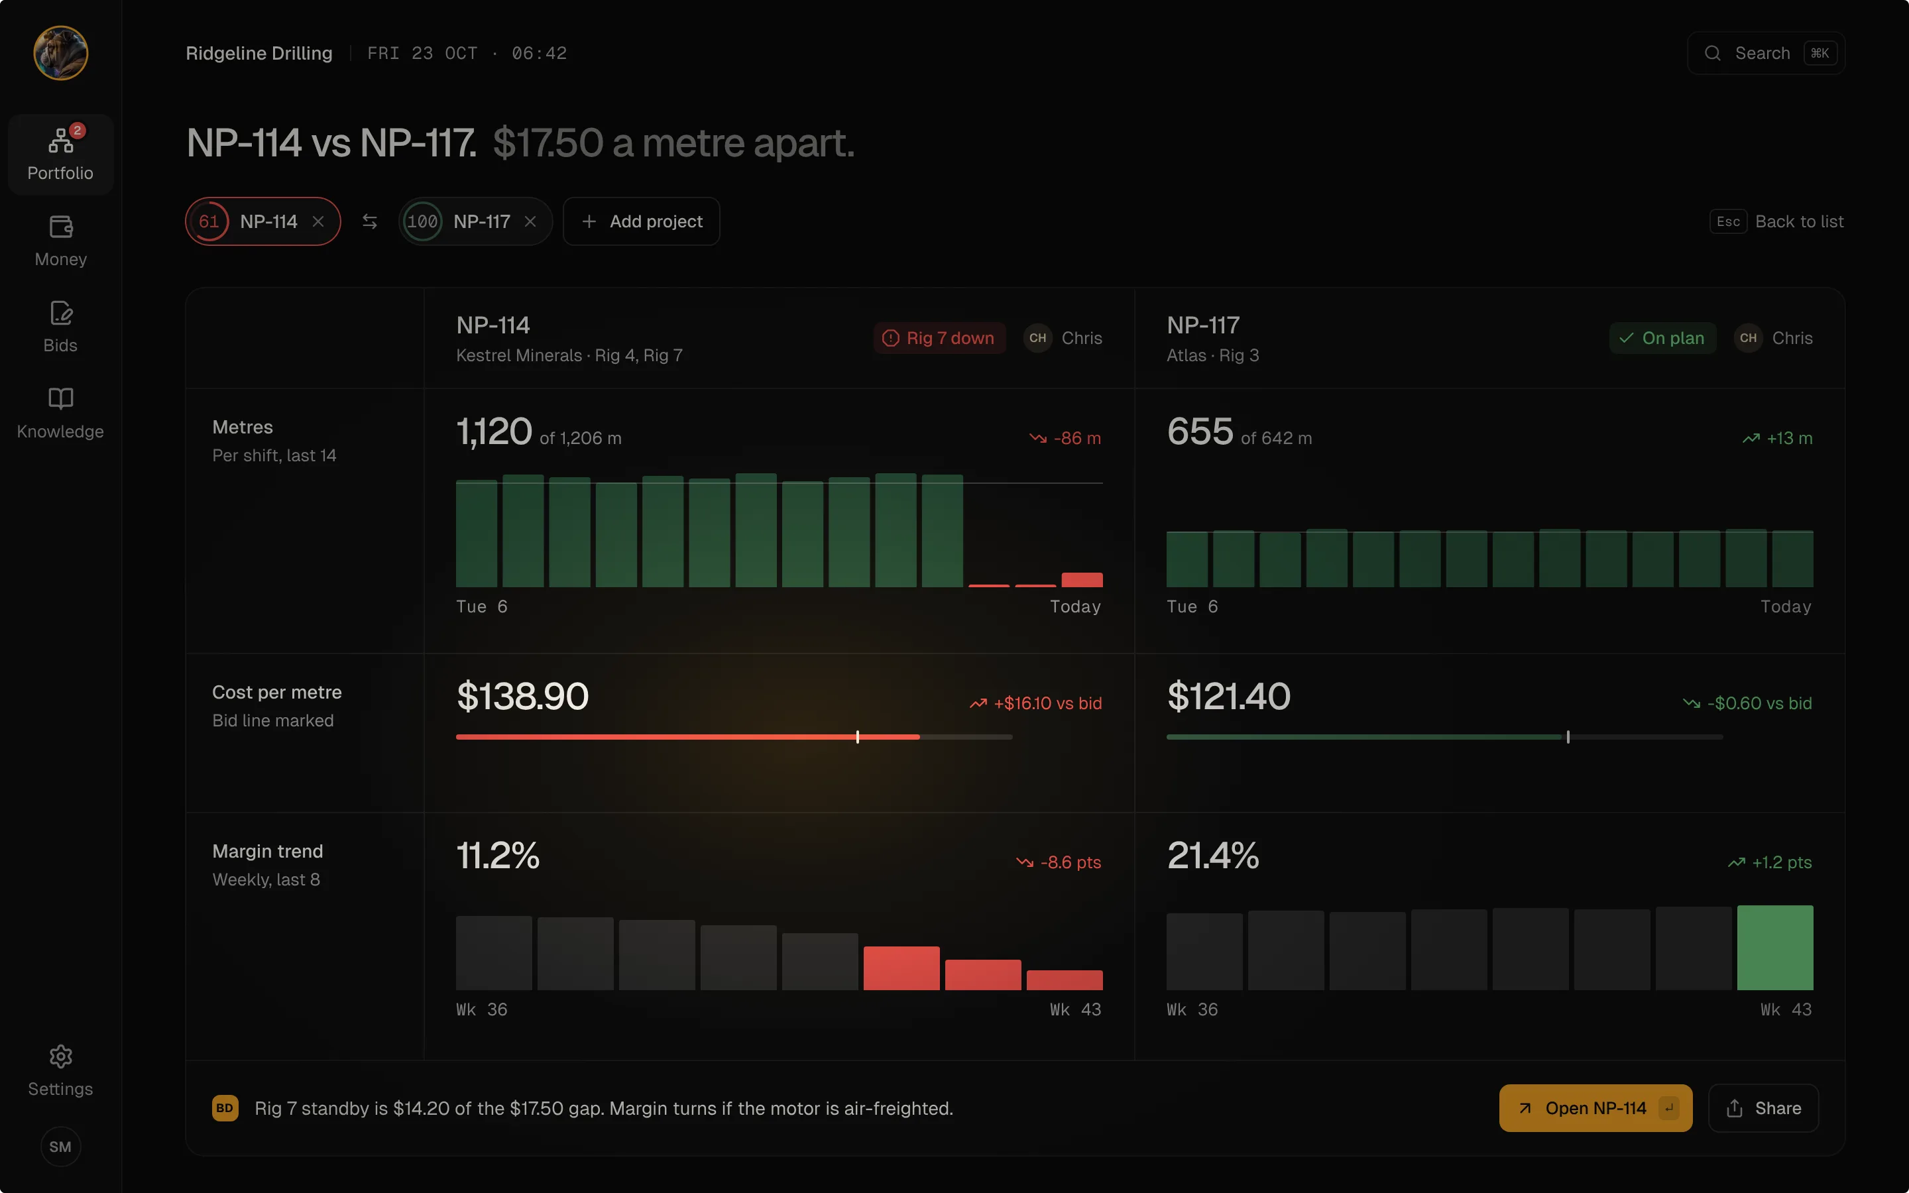This screenshot has height=1193, width=1909.
Task: Click the Add project button
Action: [642, 222]
